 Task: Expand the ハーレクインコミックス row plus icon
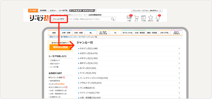tap(179, 78)
